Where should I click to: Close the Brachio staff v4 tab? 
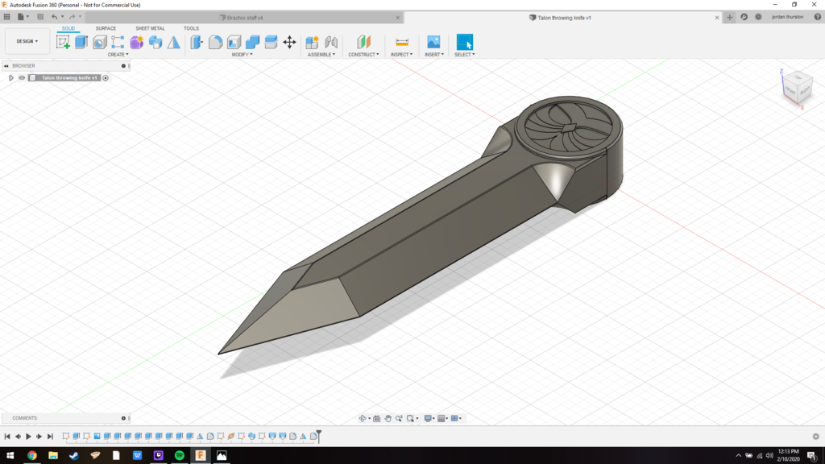click(x=398, y=18)
